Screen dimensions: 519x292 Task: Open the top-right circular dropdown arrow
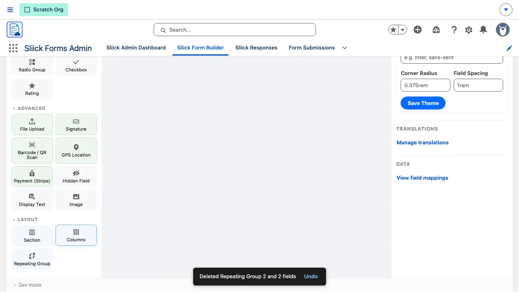[506, 10]
